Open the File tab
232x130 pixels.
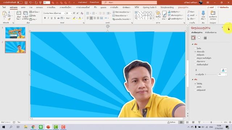(x=4, y=7)
